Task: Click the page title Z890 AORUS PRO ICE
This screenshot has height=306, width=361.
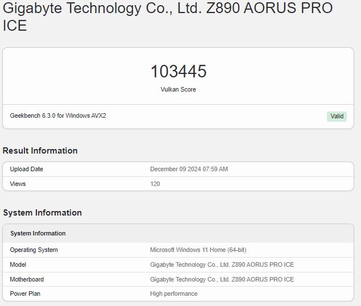Action: [168, 16]
